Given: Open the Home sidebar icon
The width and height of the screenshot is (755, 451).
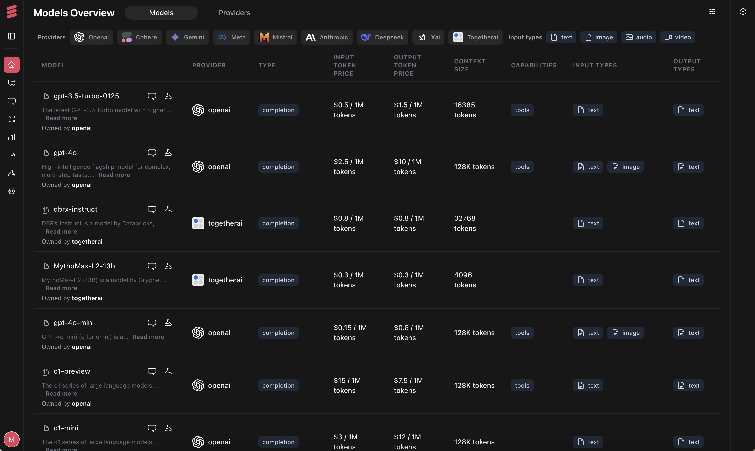Looking at the screenshot, I should pos(12,65).
